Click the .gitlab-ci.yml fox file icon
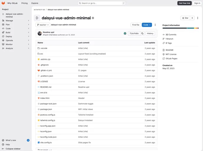Image resolution: width=203 pixels, height=151 pixels. pyautogui.click(x=39, y=70)
